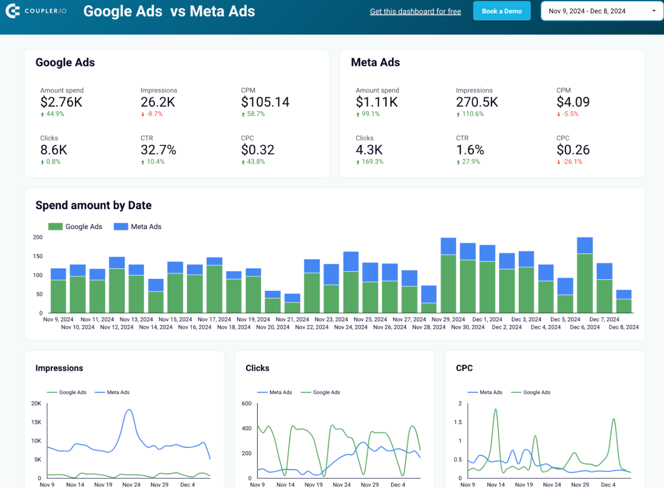Click the green arrow beside 10.4% CTR

pos(142,162)
